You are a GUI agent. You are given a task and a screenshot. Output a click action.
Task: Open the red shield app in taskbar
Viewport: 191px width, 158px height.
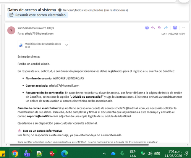pos(52,153)
